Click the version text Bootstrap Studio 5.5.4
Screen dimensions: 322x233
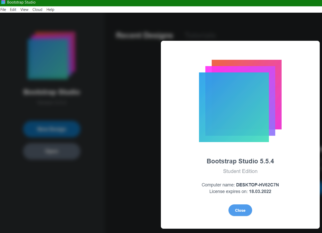pos(240,161)
